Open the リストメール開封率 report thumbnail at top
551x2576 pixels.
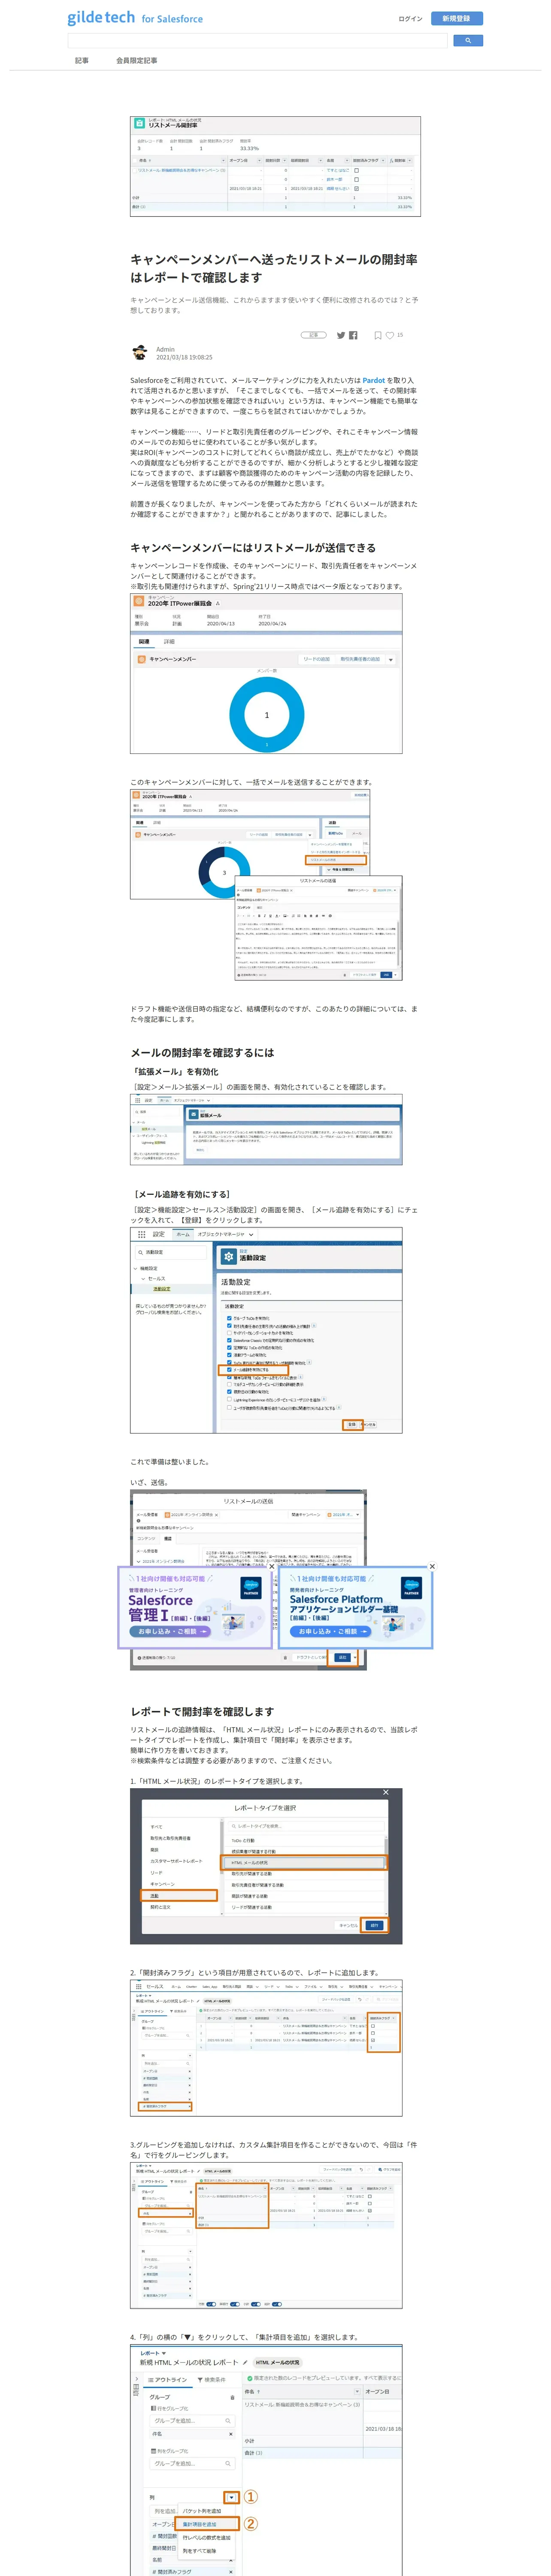pyautogui.click(x=275, y=166)
